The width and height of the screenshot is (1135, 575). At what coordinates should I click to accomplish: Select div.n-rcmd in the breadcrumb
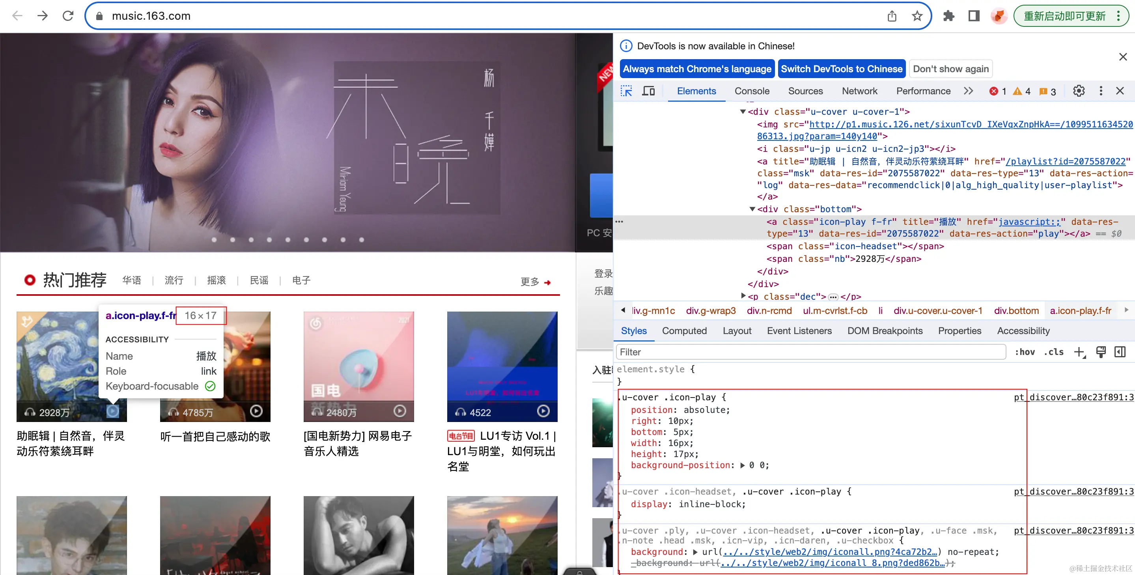[769, 311]
